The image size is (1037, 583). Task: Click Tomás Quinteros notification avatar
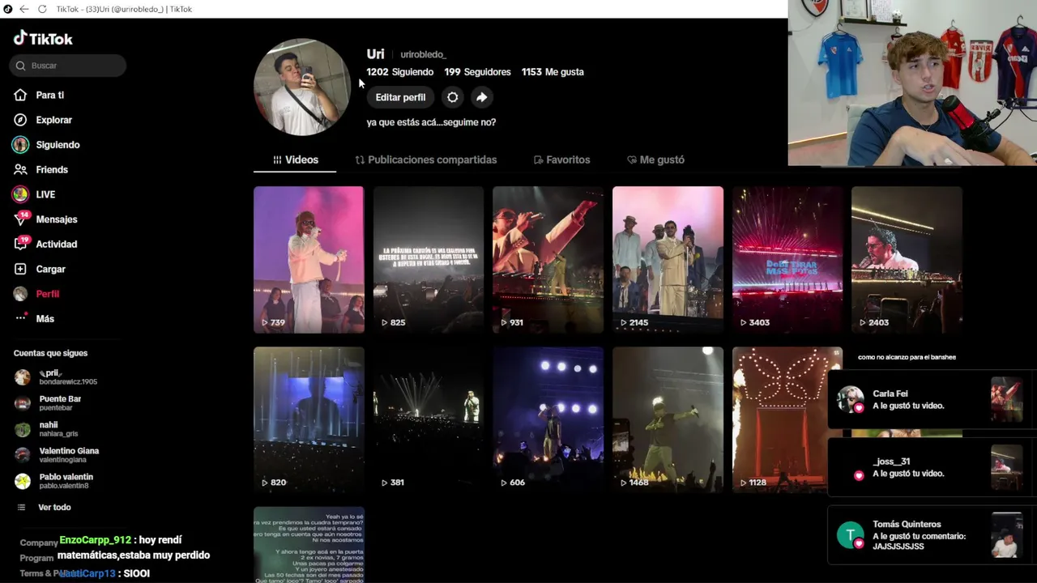pos(850,535)
